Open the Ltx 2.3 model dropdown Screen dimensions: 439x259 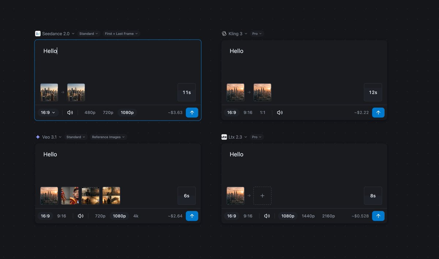[x=238, y=137]
